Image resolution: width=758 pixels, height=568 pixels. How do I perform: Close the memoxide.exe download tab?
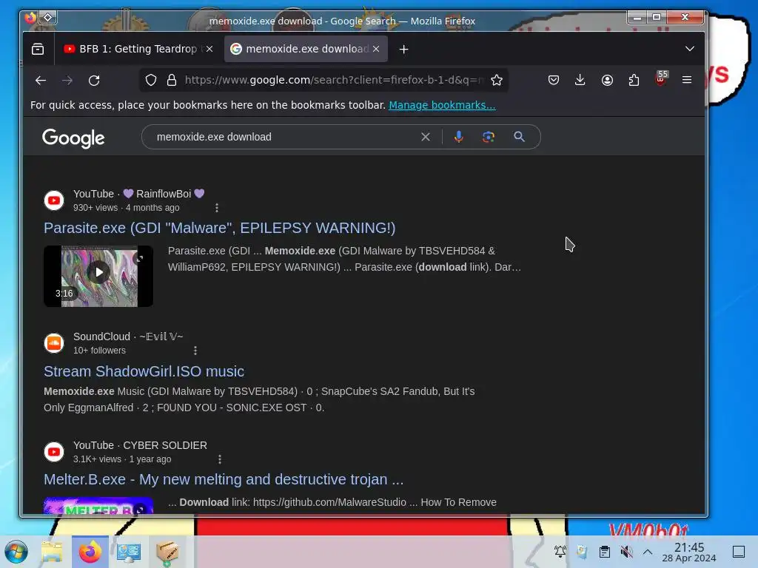[376, 49]
